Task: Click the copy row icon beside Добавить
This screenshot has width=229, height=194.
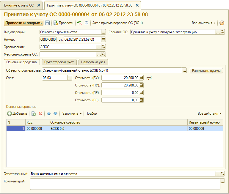Action: 34,113
